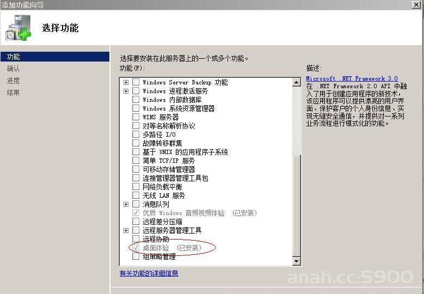Check Windows 进程激活服务 checkbox
The image size is (424, 294).
pyautogui.click(x=136, y=91)
